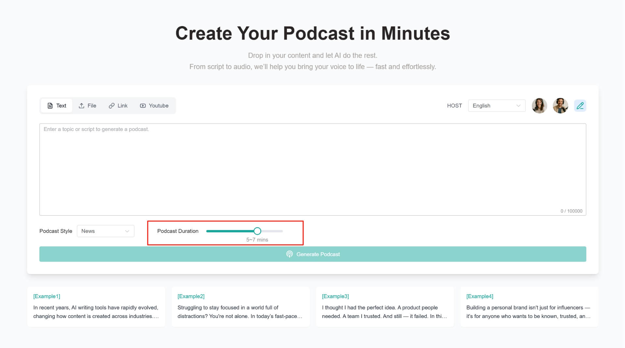Click the HOST label
The height and width of the screenshot is (348, 625).
click(454, 106)
